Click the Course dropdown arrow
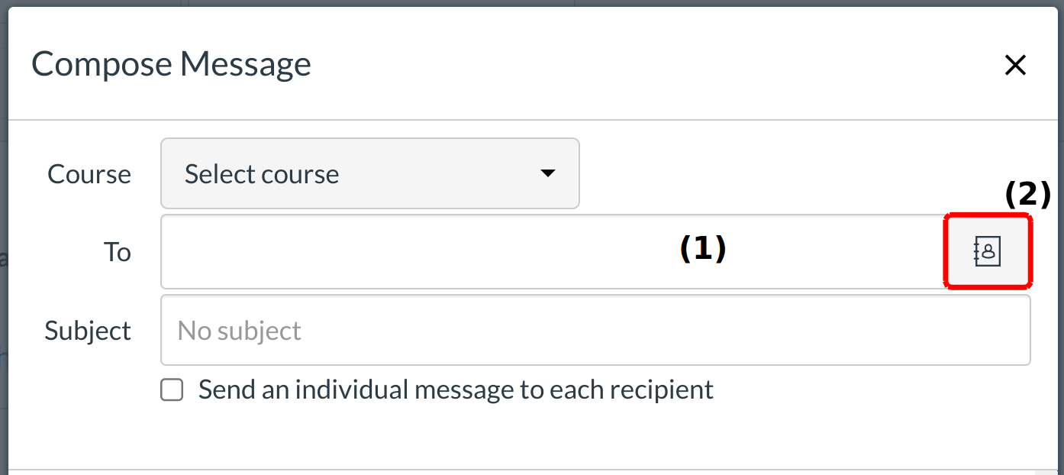 547,173
